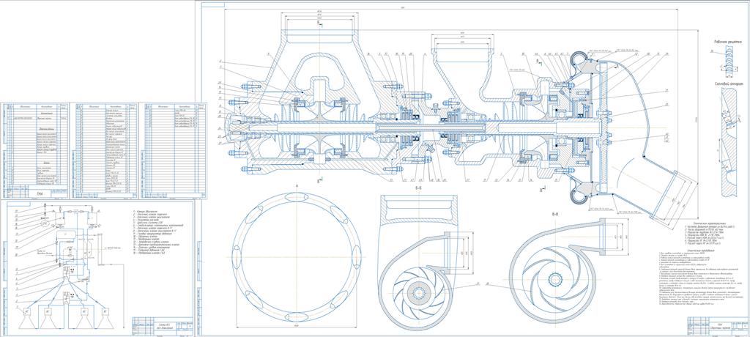Click the third specification table sheet

click(173, 150)
